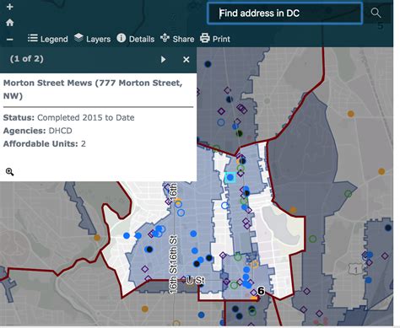The width and height of the screenshot is (400, 328).
Task: Open the Share options
Action: 177,38
